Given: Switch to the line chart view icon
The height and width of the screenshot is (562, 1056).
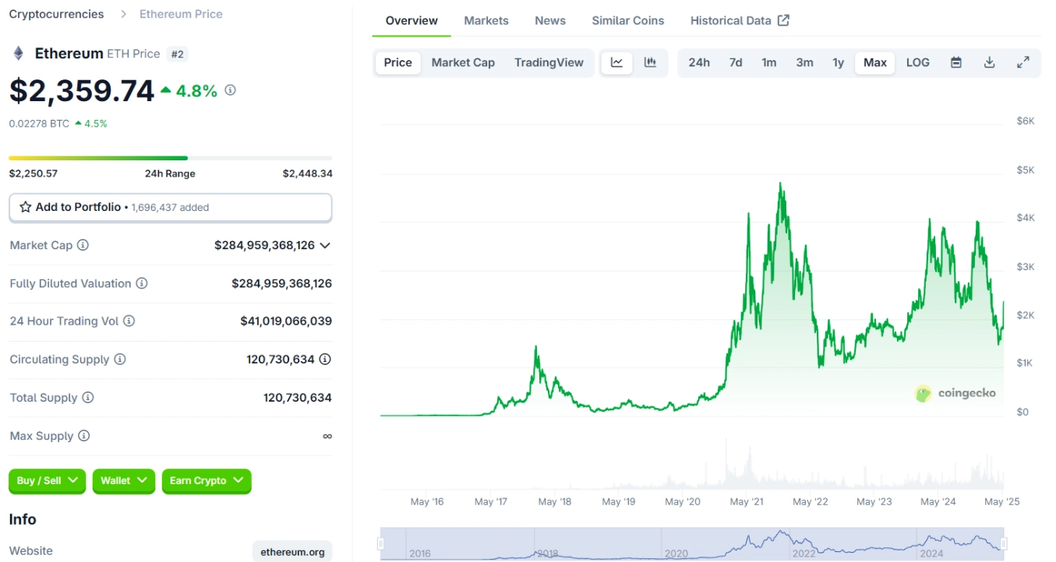Looking at the screenshot, I should [616, 62].
